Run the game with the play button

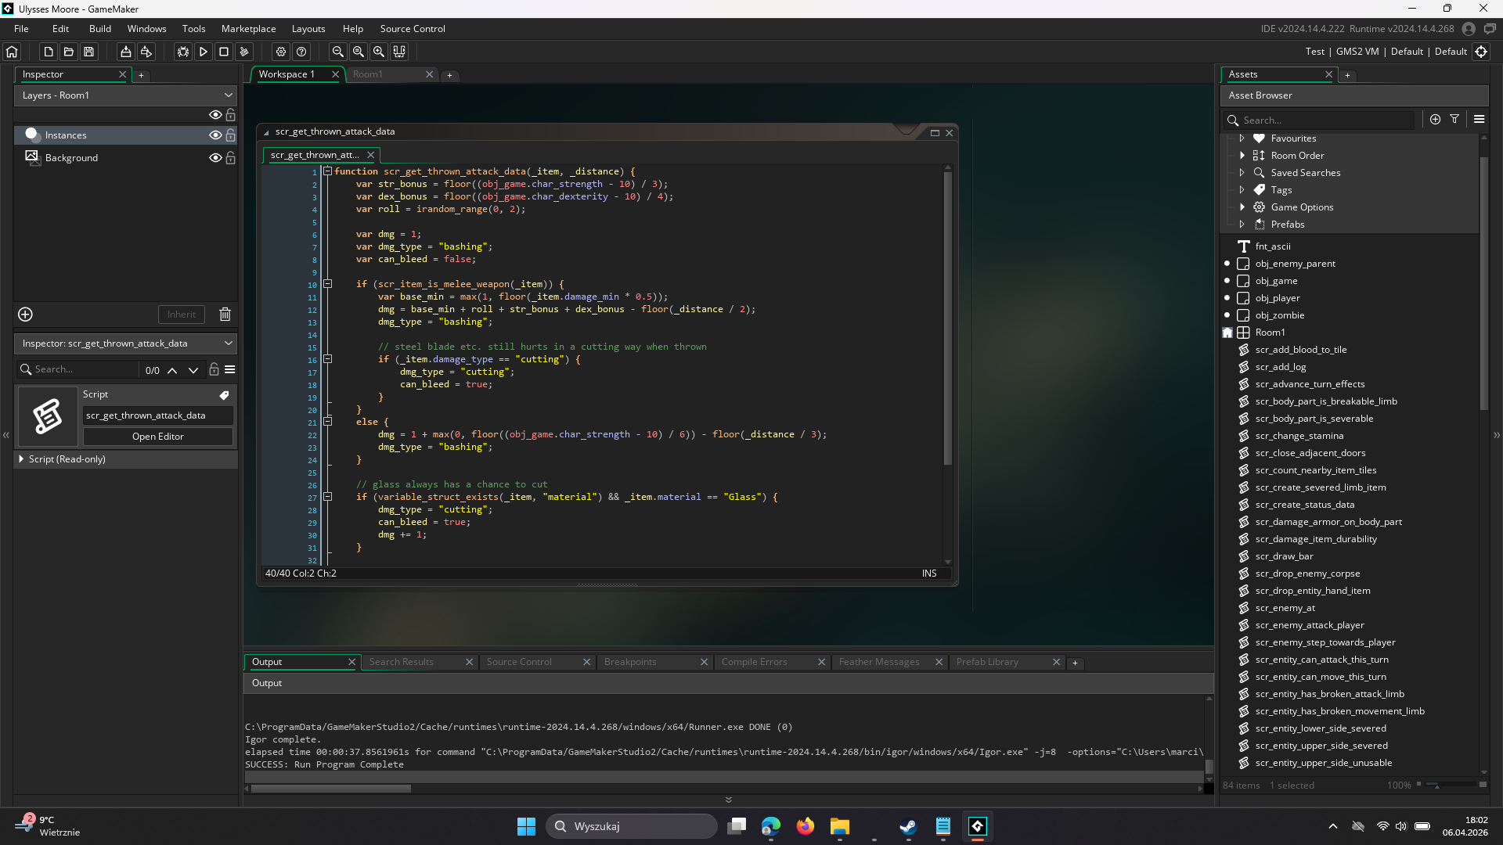click(x=204, y=52)
